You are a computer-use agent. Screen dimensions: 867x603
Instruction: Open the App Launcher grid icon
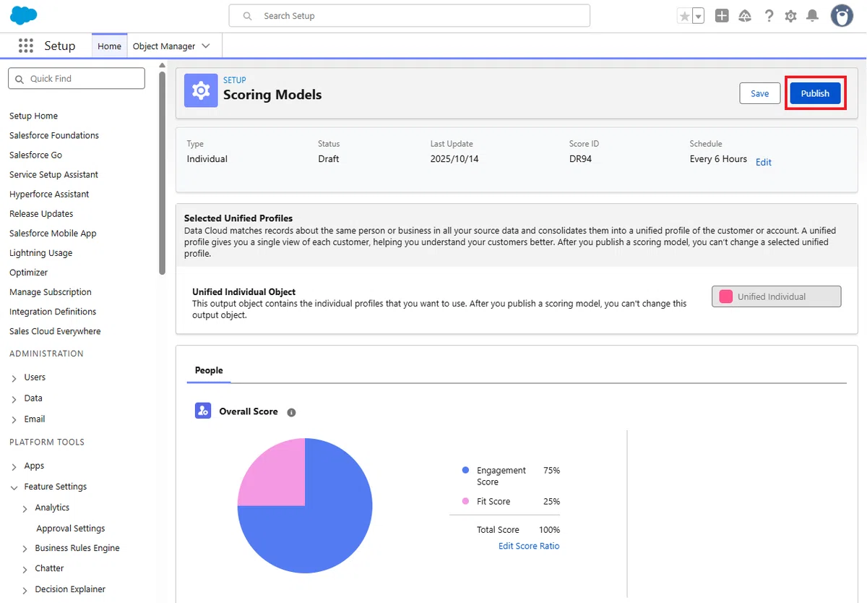26,46
